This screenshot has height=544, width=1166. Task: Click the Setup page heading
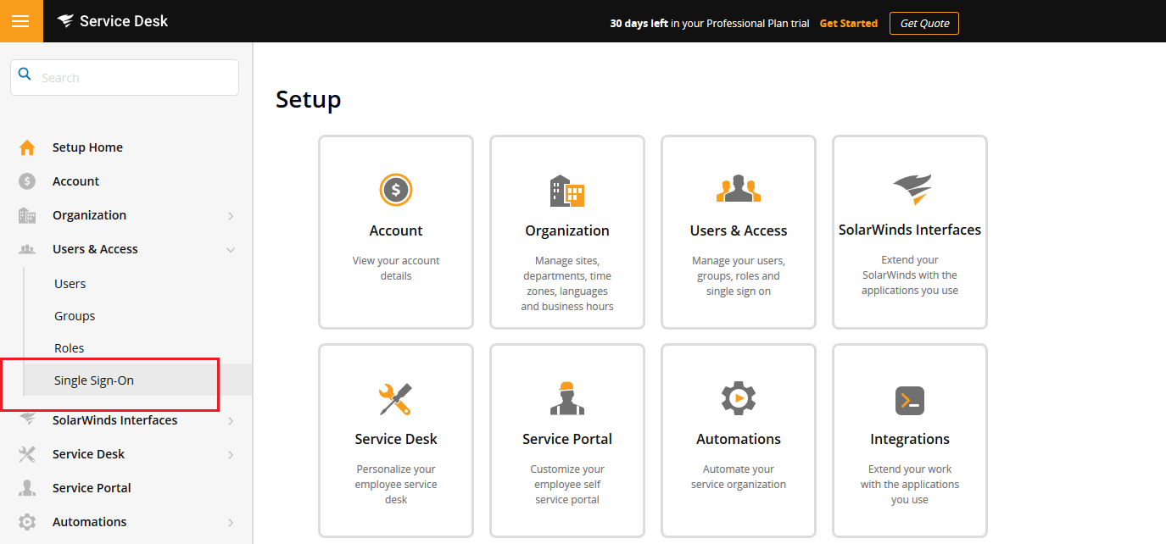[x=309, y=100]
